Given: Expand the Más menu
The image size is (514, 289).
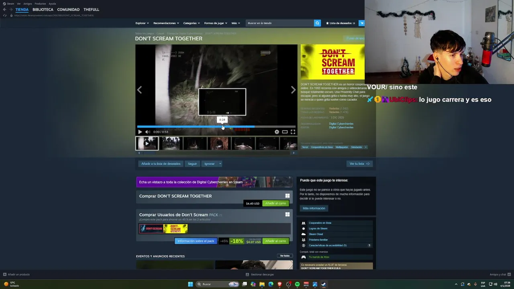Looking at the screenshot, I should pos(236,23).
